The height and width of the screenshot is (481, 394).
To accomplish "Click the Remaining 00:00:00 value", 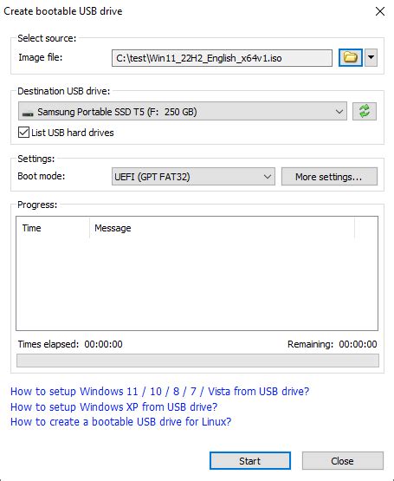I will coord(358,344).
